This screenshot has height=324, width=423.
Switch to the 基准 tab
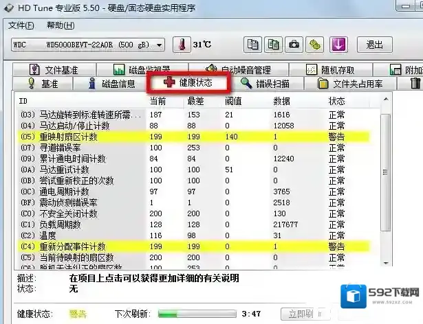coord(43,84)
